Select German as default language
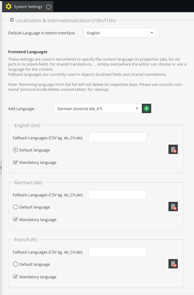This screenshot has width=194, height=295. click(x=16, y=207)
